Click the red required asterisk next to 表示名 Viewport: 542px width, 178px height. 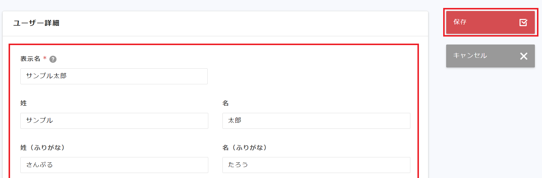coord(45,58)
